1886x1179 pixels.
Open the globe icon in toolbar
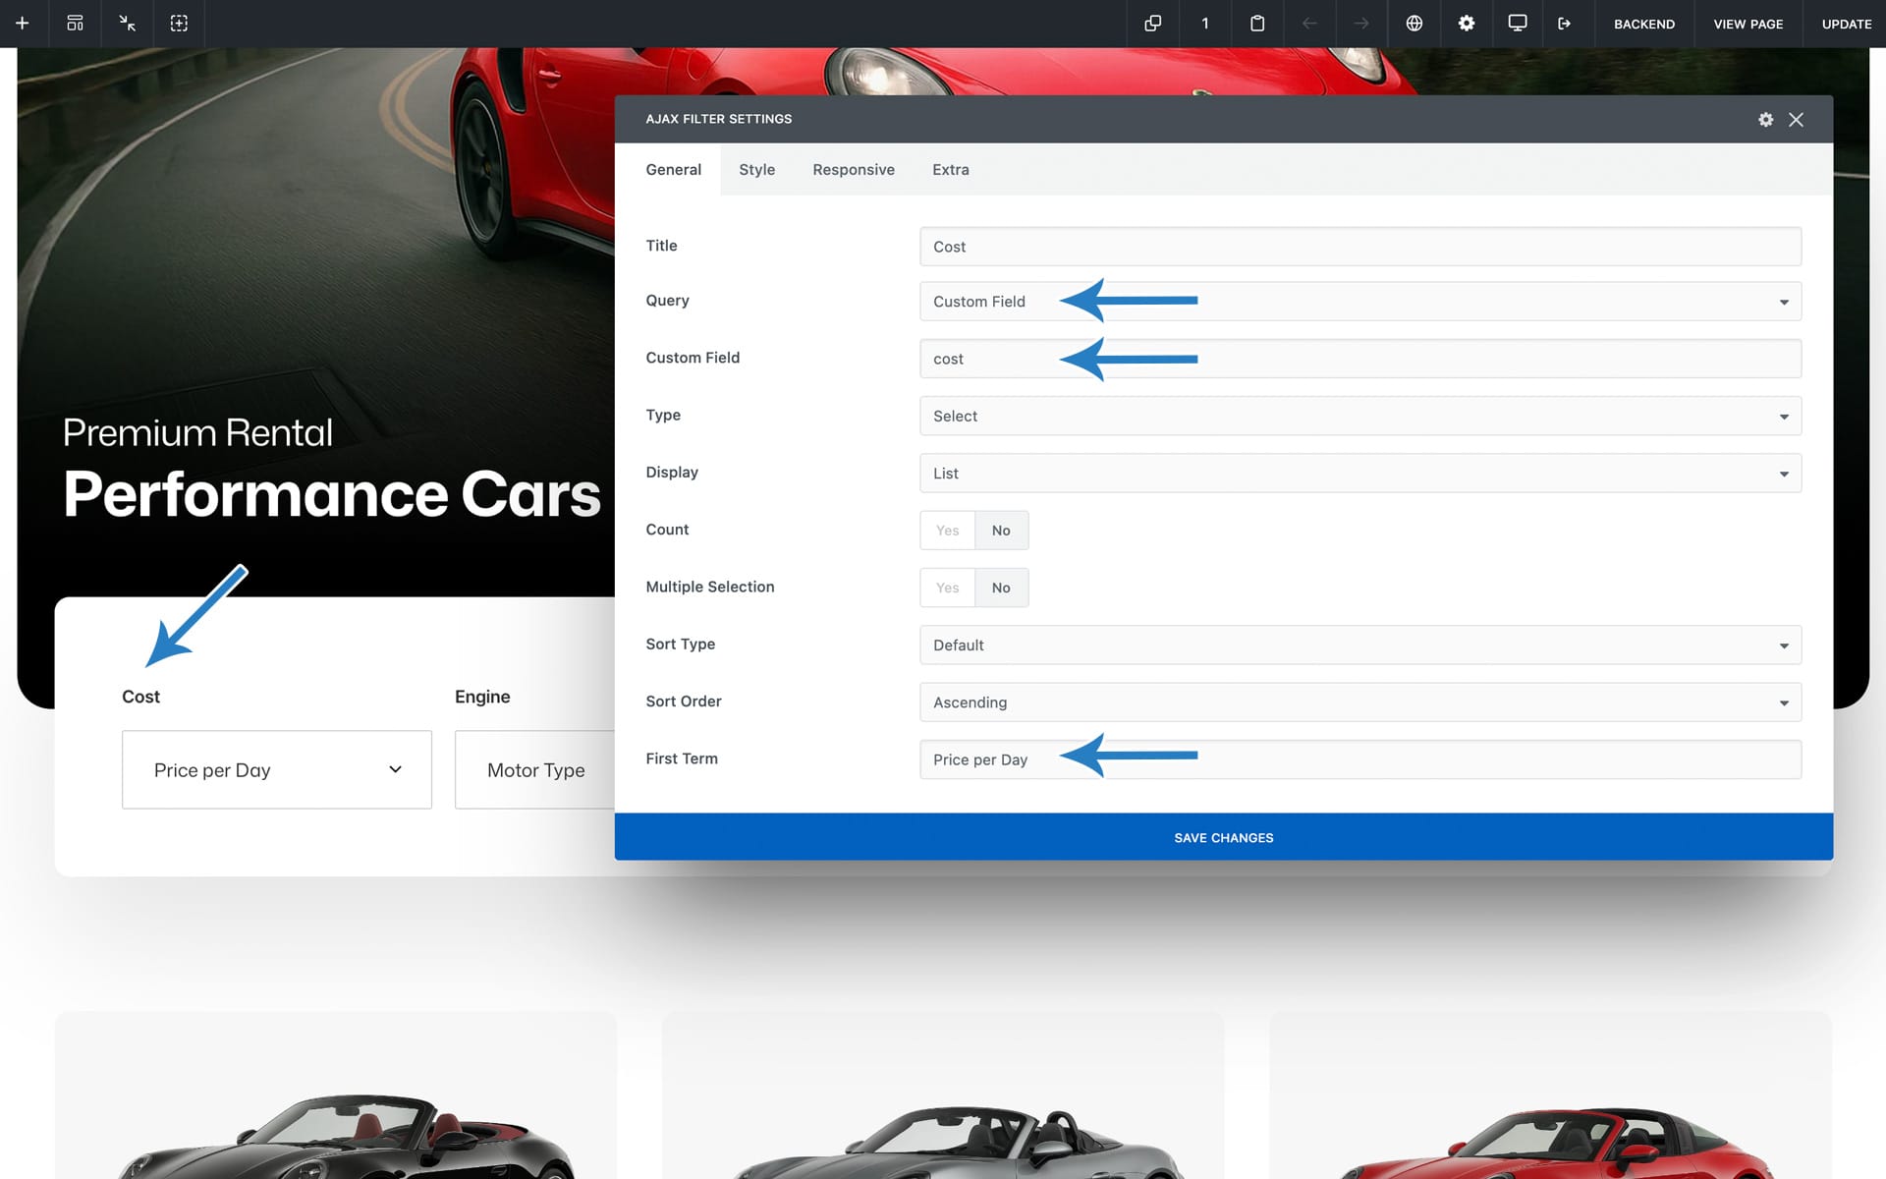coord(1414,24)
